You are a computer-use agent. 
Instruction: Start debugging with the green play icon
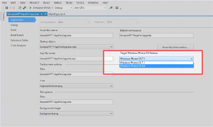pos(31,8)
